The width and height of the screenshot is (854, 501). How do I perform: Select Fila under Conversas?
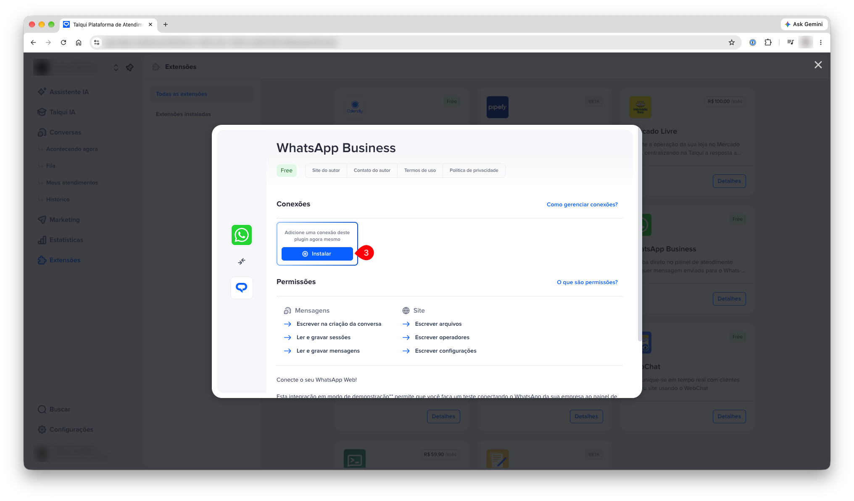coord(51,166)
